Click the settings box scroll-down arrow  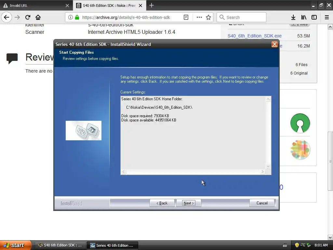click(x=268, y=166)
